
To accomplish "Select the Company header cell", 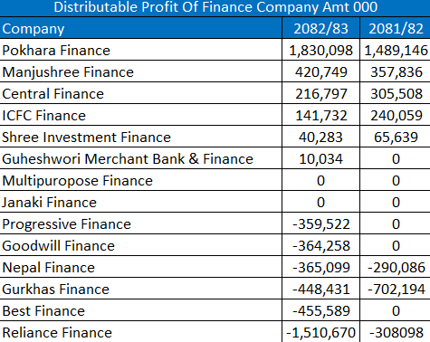I will point(141,28).
